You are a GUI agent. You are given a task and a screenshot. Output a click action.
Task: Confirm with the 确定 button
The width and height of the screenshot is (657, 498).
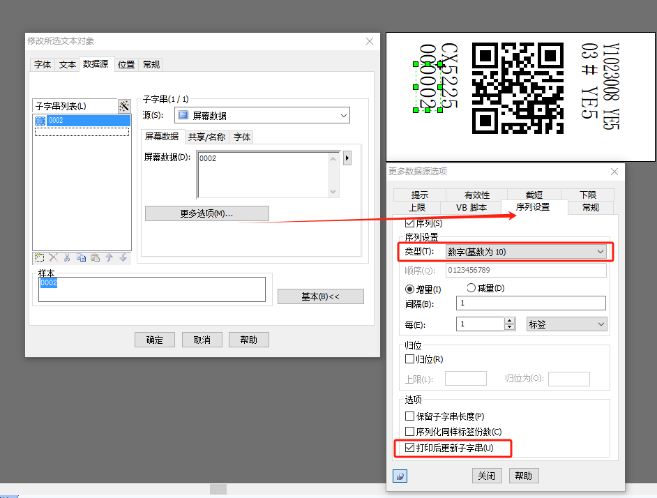[155, 340]
